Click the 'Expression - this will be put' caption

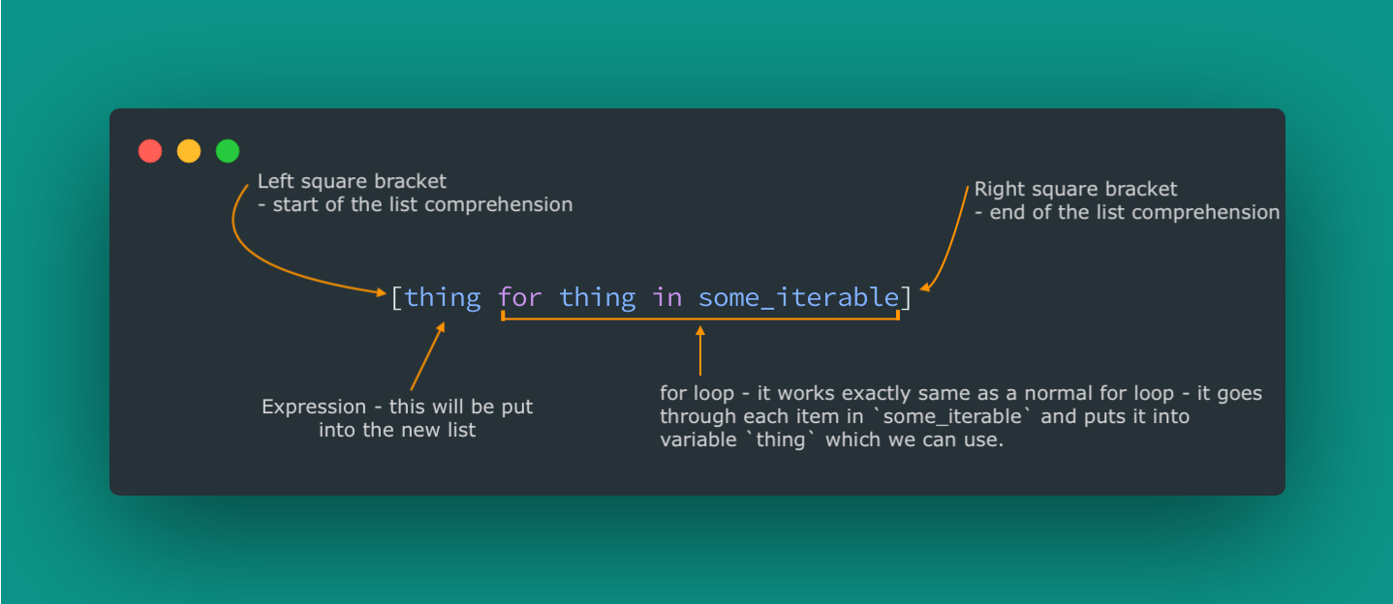pyautogui.click(x=397, y=407)
